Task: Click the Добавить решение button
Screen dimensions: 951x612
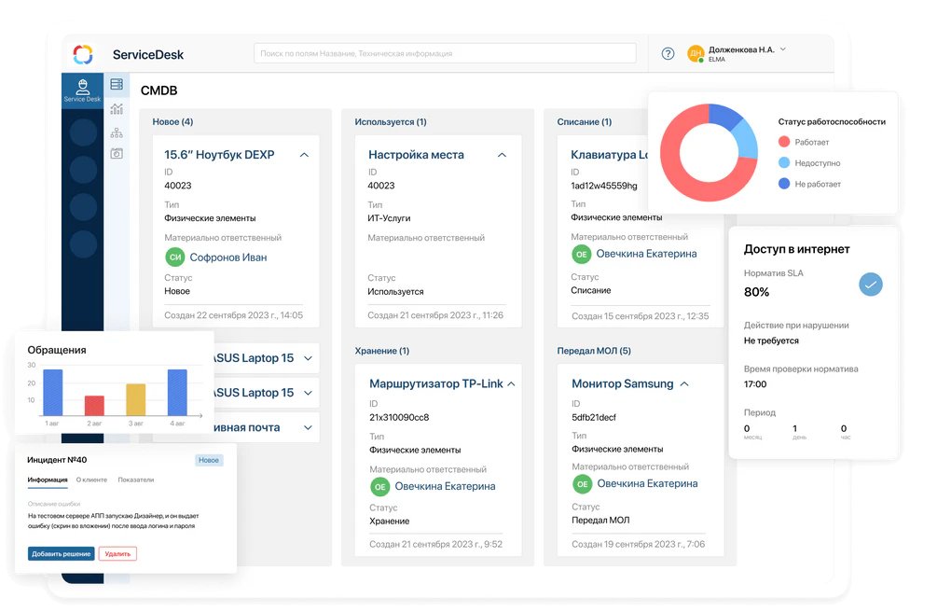Action: tap(62, 554)
